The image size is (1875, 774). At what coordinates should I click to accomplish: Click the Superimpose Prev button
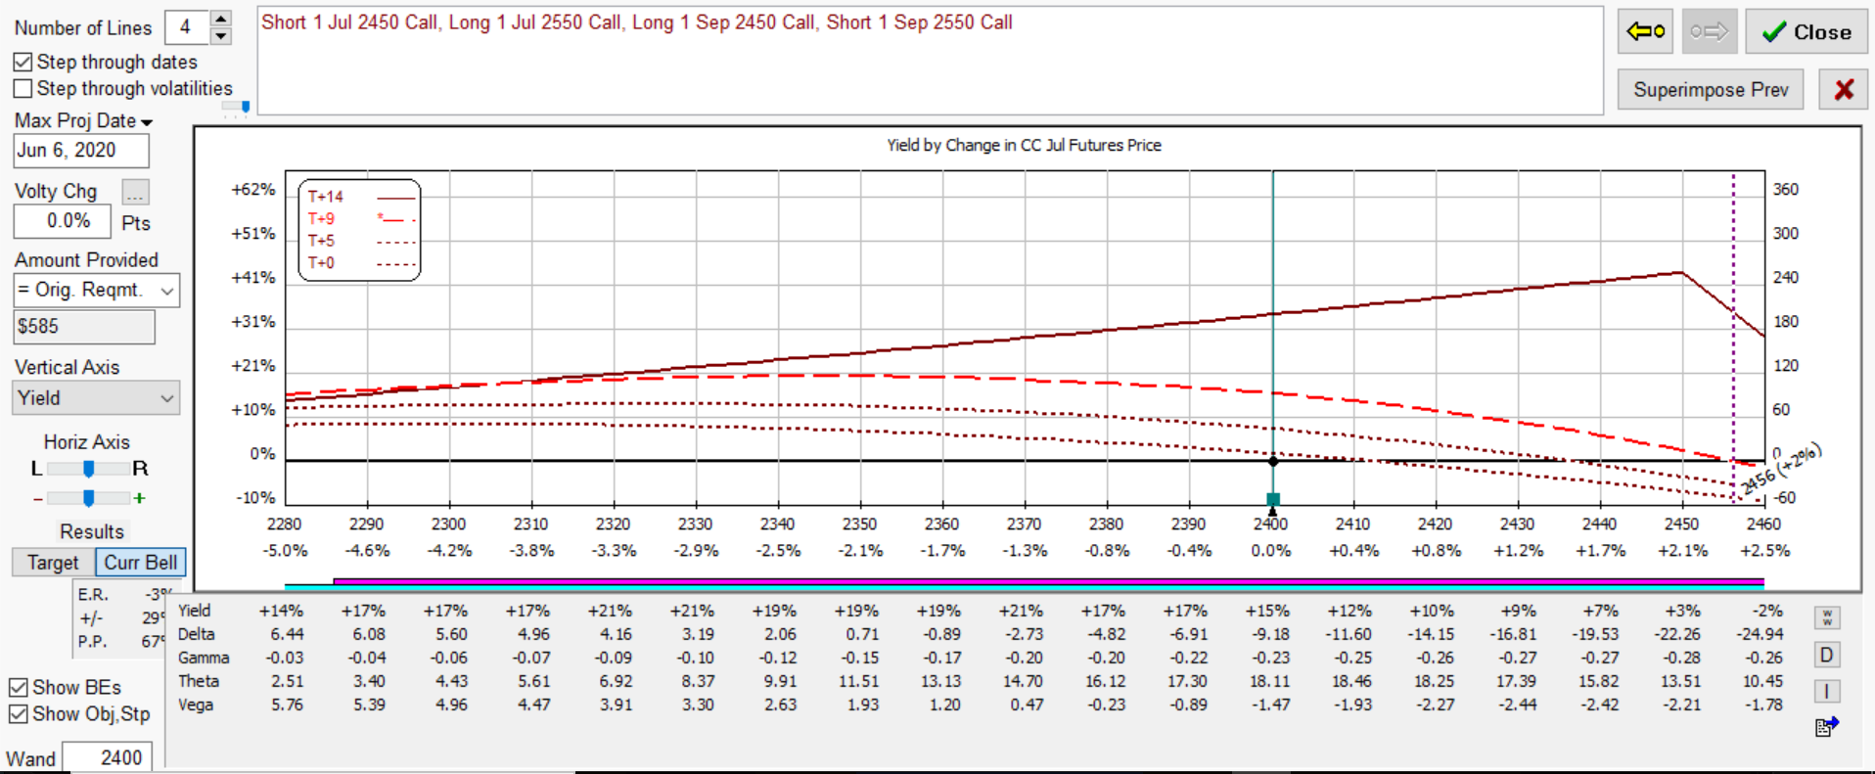click(x=1711, y=90)
